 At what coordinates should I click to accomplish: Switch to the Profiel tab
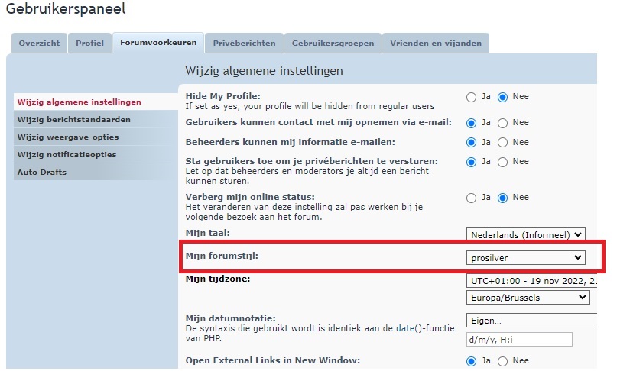(x=89, y=44)
